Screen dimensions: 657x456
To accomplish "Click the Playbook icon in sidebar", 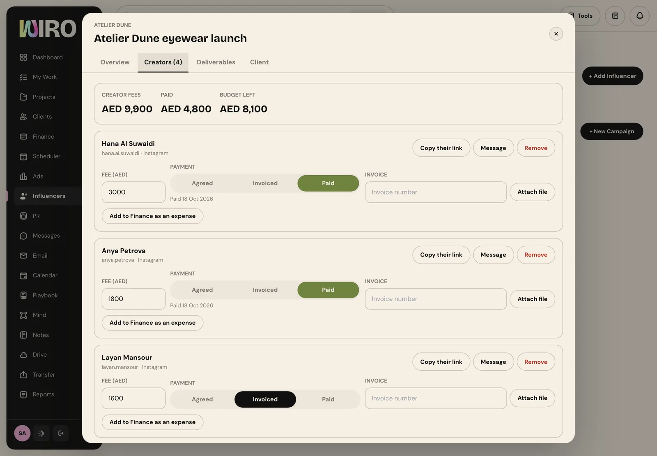I will (x=23, y=295).
